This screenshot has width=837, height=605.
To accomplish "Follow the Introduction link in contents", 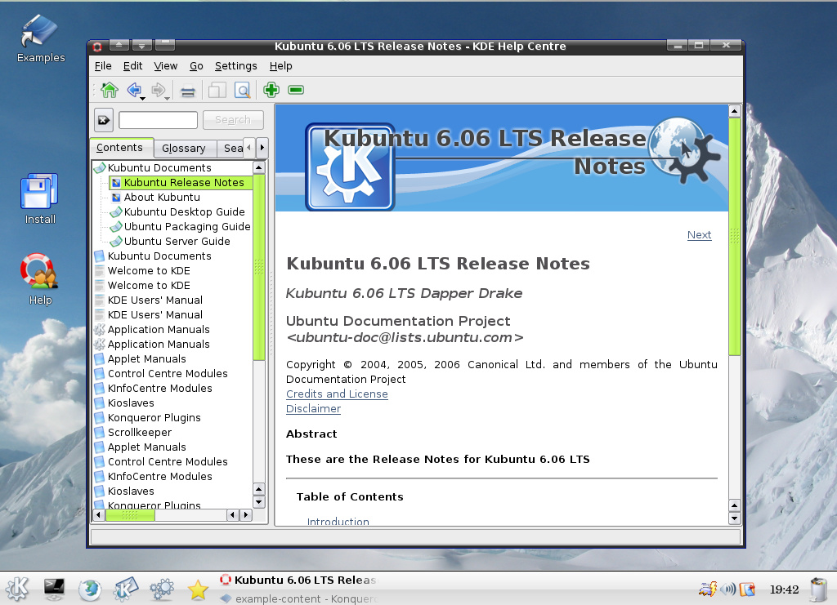I will pos(338,522).
